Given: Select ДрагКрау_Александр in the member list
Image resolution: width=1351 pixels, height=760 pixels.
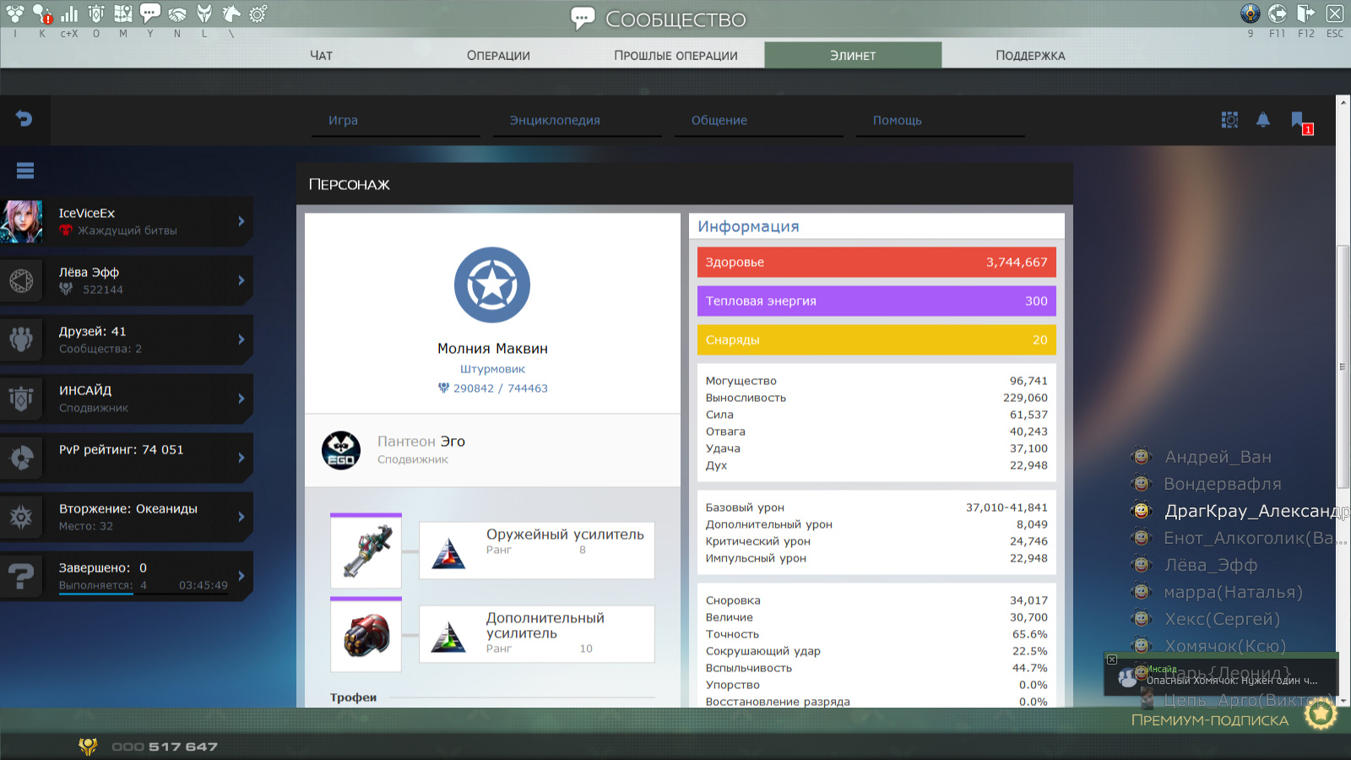Looking at the screenshot, I should 1256,511.
